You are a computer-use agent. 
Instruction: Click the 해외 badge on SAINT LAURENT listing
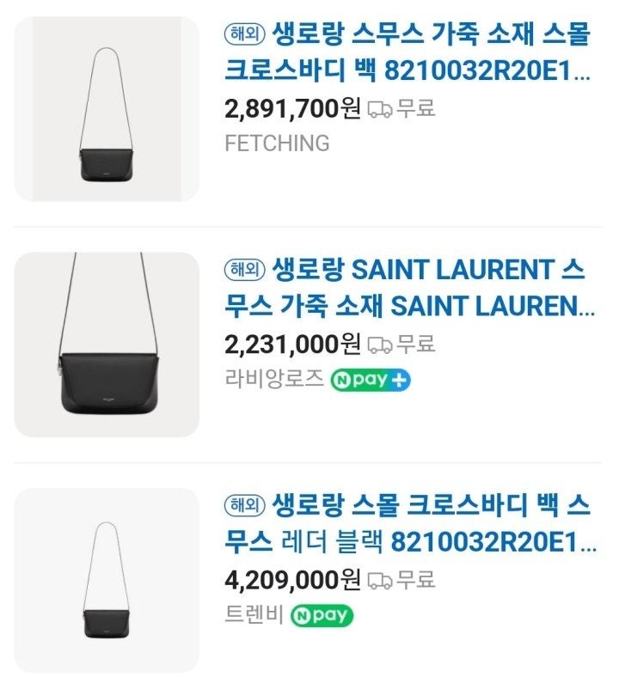(x=244, y=269)
